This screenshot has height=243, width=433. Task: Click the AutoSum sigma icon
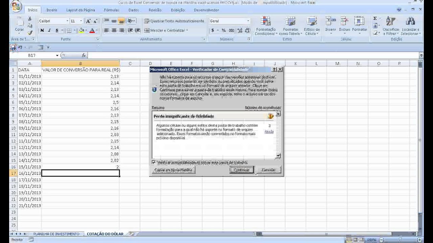[375, 19]
